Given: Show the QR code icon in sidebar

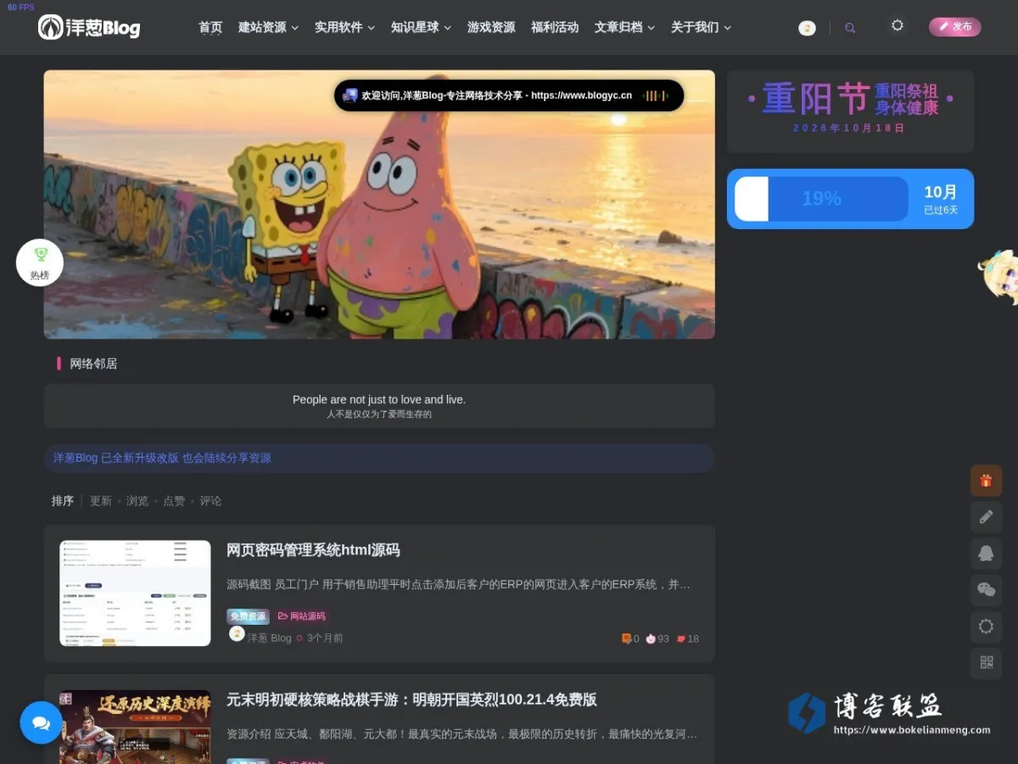Looking at the screenshot, I should click(986, 663).
